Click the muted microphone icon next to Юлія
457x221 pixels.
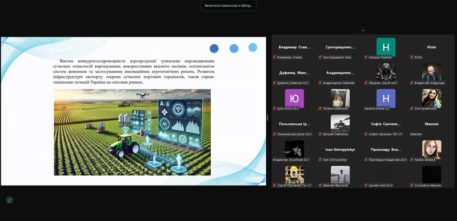click(411, 58)
